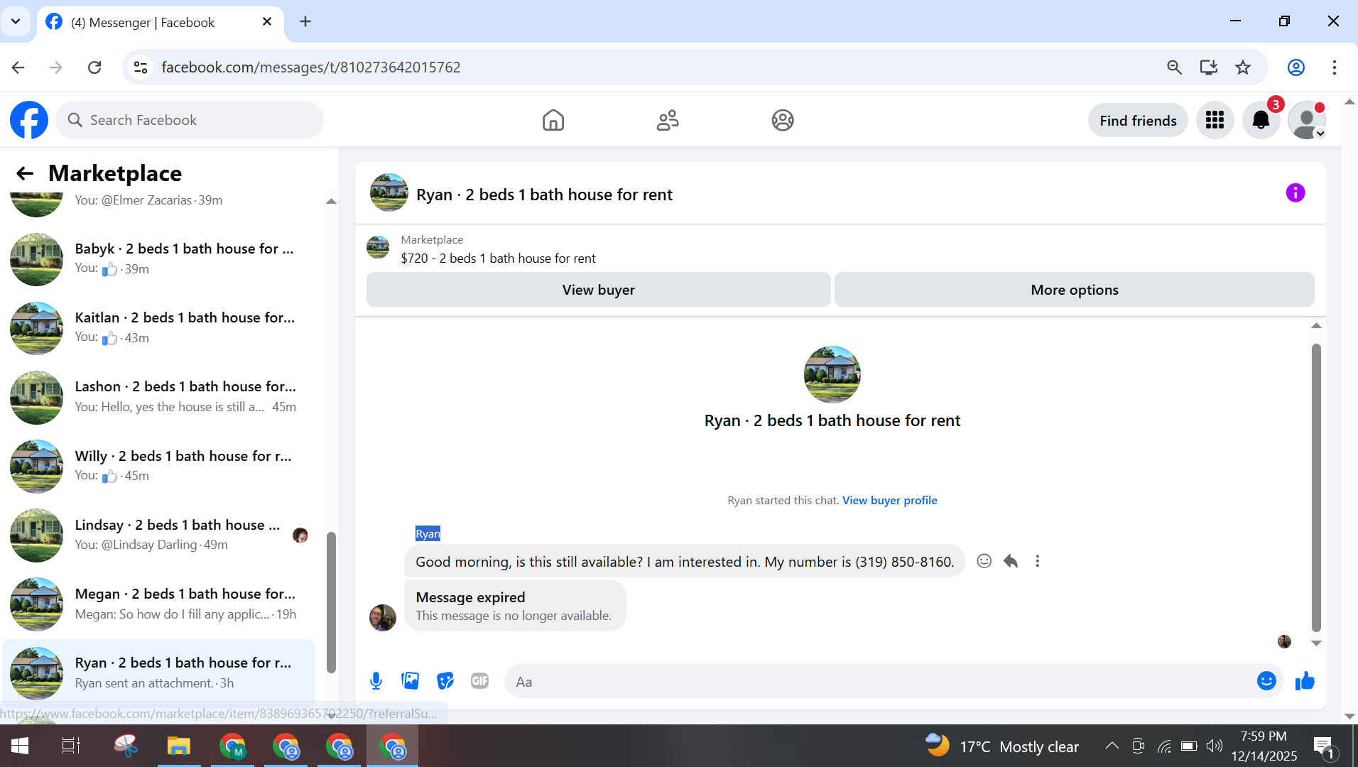Click the address bar URL

311,67
